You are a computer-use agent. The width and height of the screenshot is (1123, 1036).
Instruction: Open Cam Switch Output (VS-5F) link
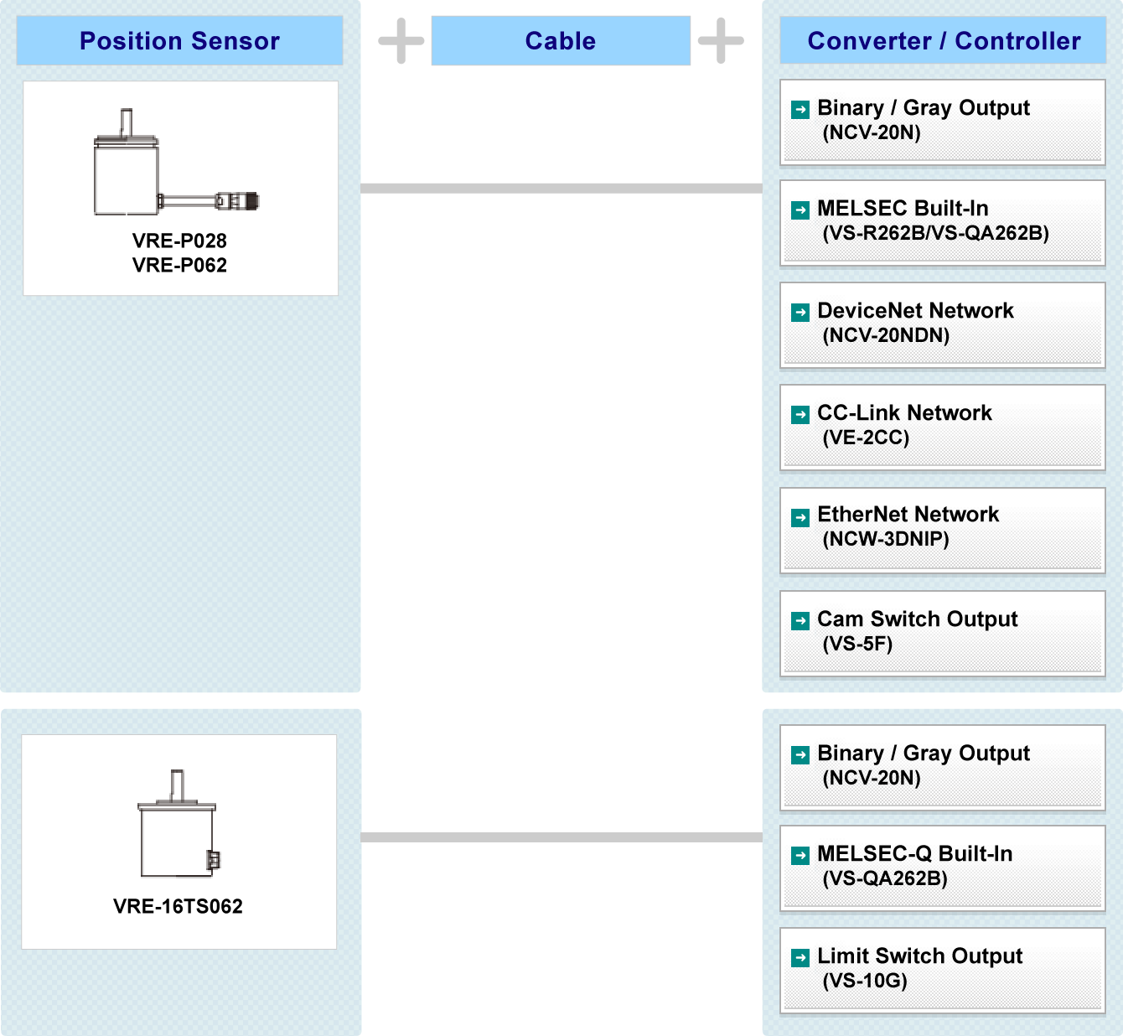coord(943,633)
